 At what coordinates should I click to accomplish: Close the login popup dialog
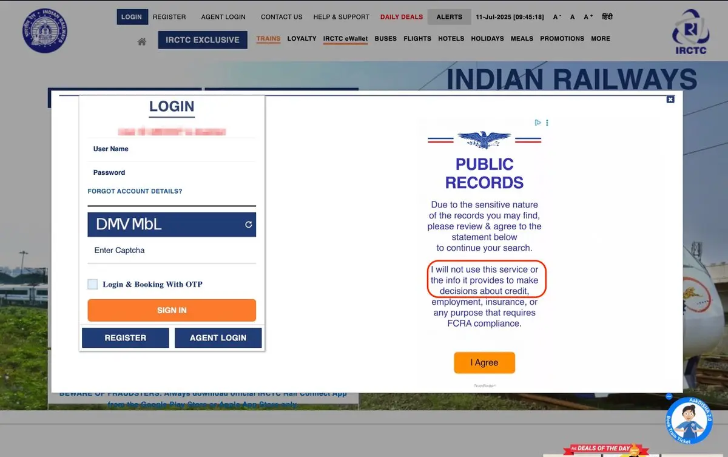point(670,99)
